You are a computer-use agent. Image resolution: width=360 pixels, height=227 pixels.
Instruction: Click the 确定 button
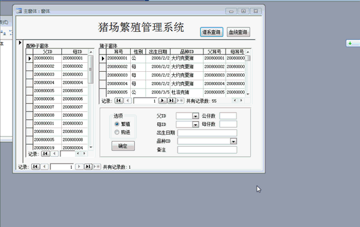click(x=123, y=146)
